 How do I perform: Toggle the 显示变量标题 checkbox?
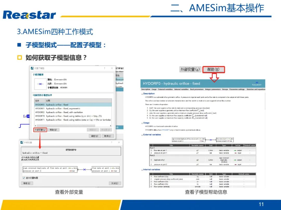point(24,178)
